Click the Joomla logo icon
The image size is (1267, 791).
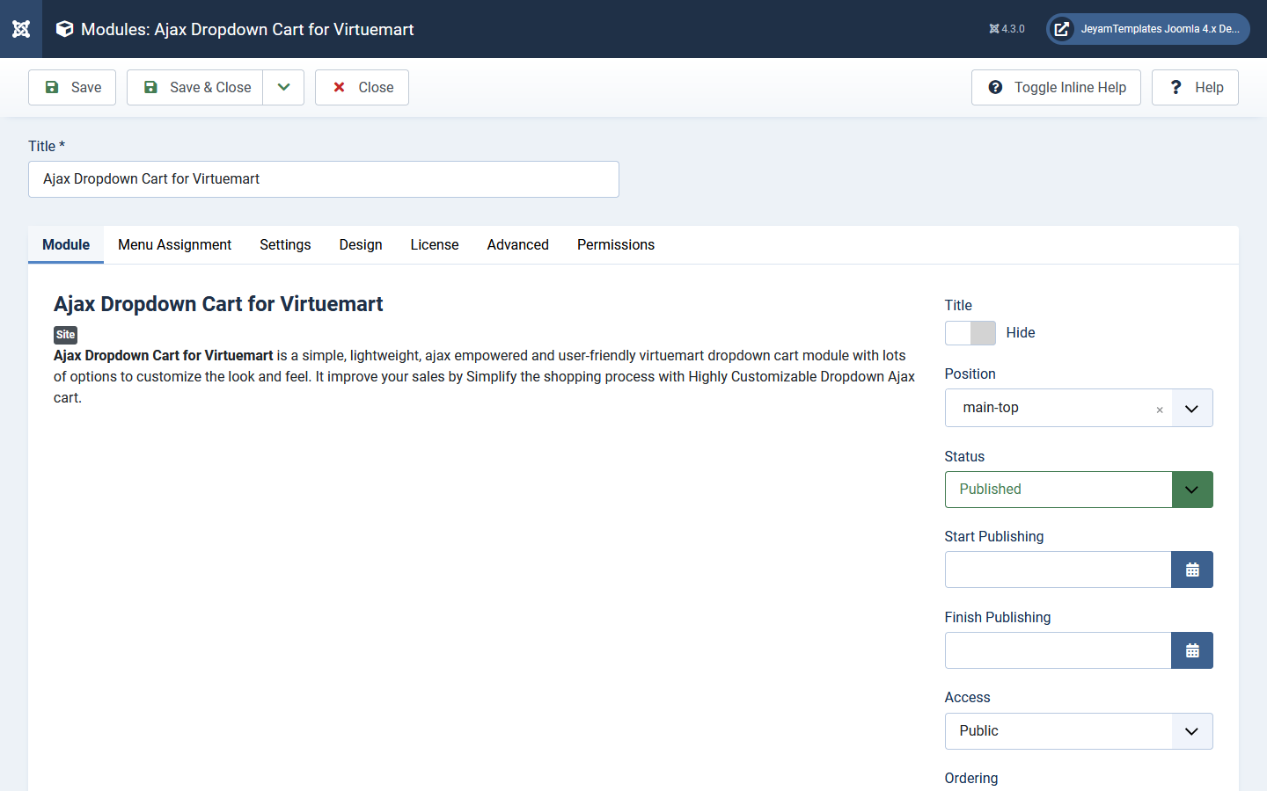(x=21, y=29)
